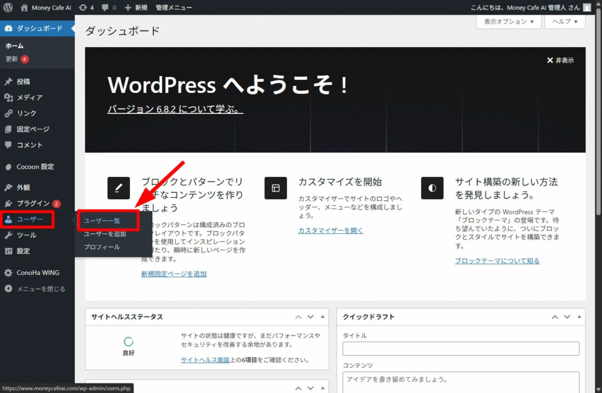The width and height of the screenshot is (602, 393).
Task: Click the user avatar in admin bar
Action: [x=587, y=7]
